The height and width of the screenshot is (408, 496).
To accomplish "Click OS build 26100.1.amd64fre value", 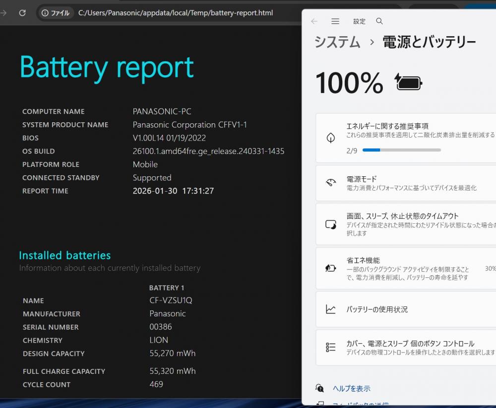I will 208,151.
